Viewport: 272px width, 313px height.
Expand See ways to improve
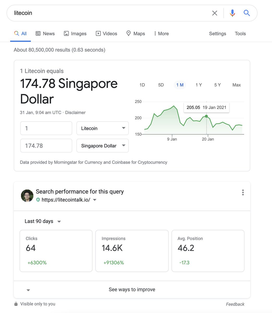[132, 290]
